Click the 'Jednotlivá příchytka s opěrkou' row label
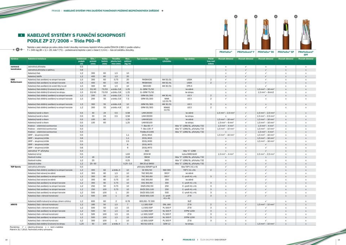 (x=41, y=70)
